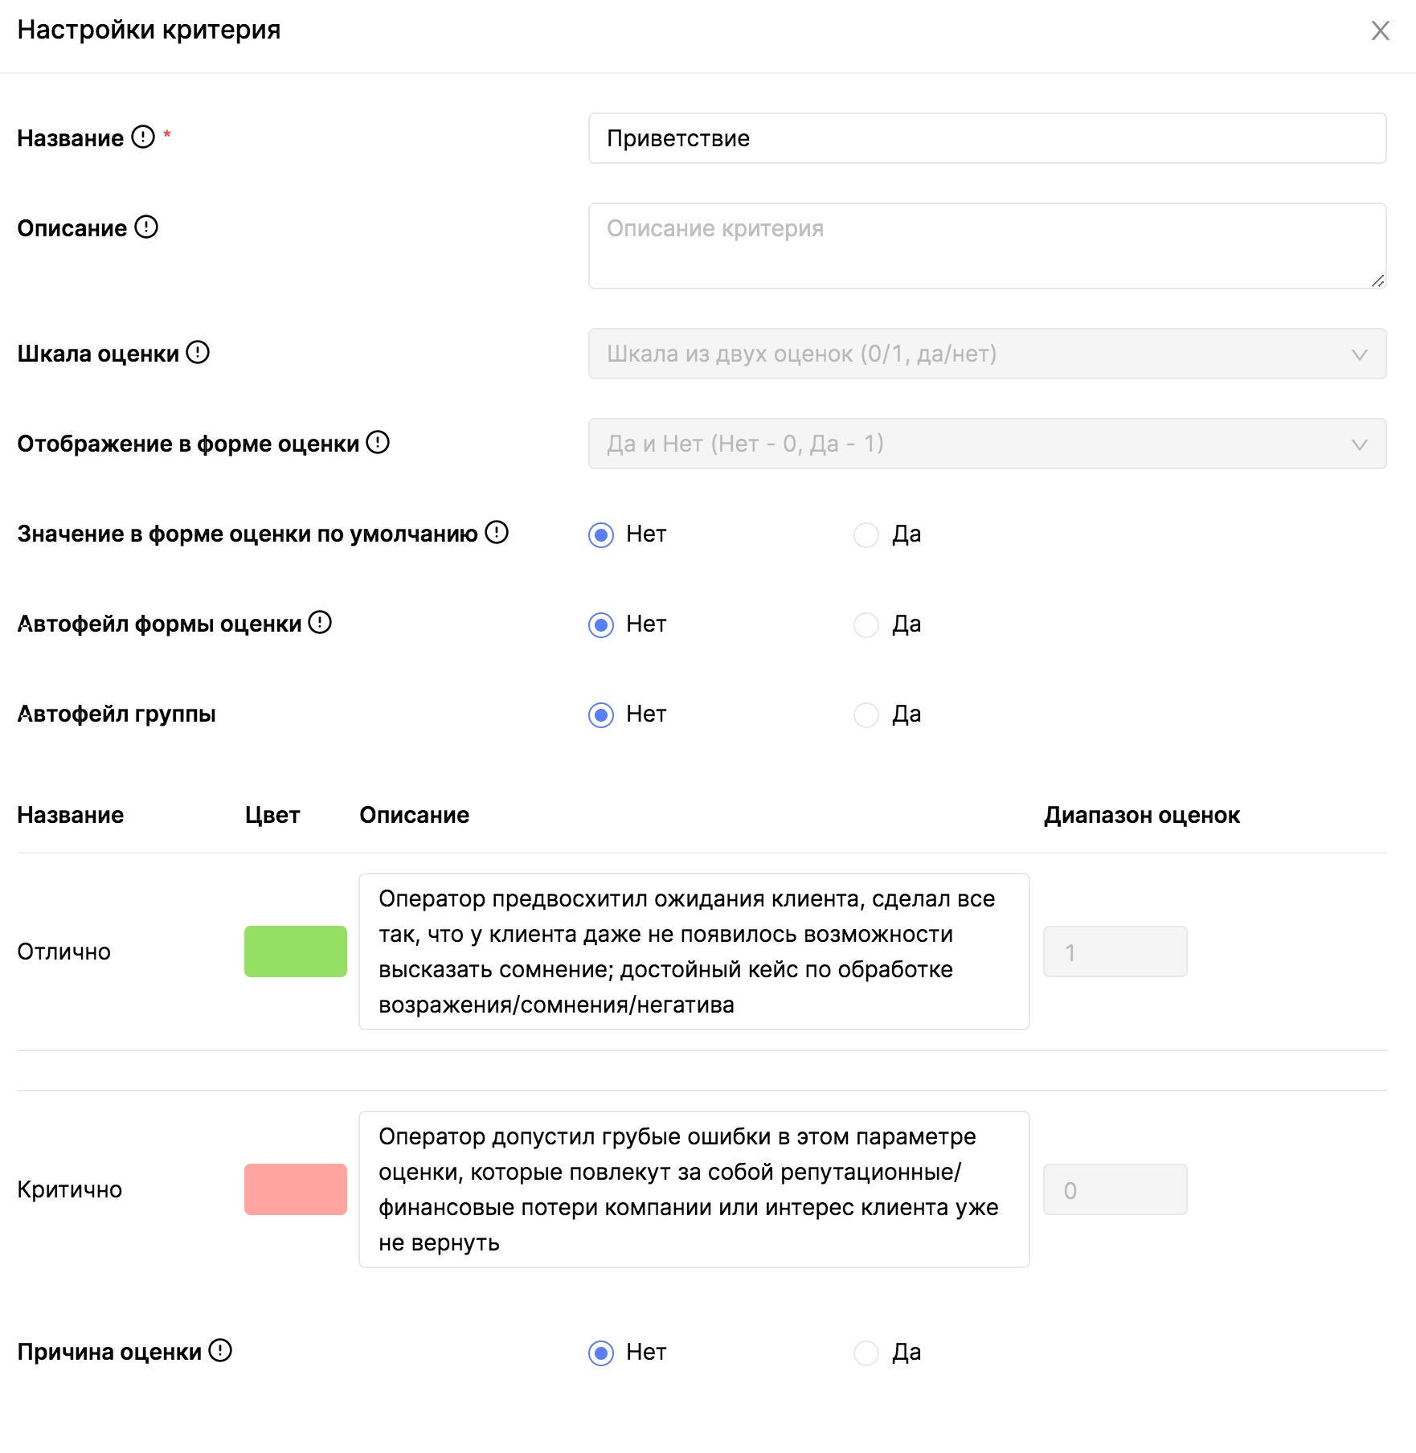
Task: Click info icon next to Шкала оценки
Action: pyautogui.click(x=198, y=353)
